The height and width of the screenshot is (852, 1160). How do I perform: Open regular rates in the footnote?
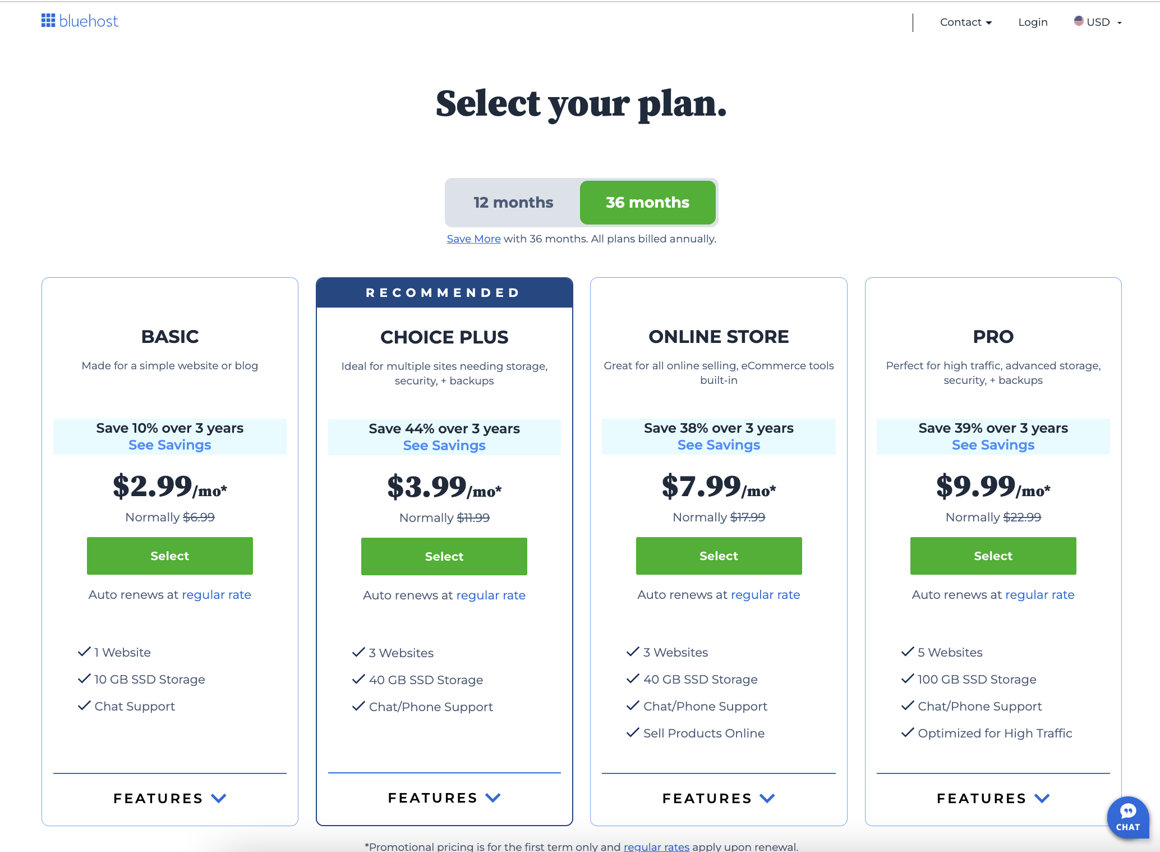click(656, 846)
